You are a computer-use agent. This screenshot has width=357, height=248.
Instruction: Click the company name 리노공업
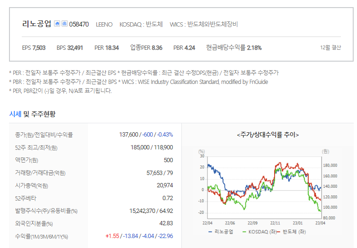36,24
